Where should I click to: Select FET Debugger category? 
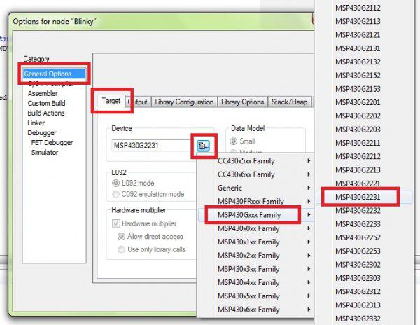point(52,143)
